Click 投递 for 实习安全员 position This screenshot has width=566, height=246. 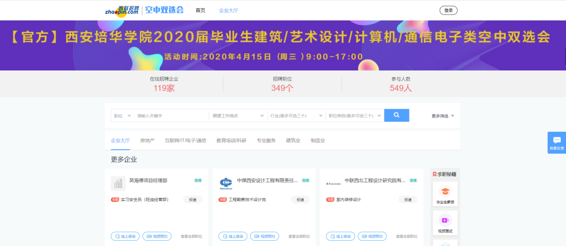pyautogui.click(x=192, y=200)
